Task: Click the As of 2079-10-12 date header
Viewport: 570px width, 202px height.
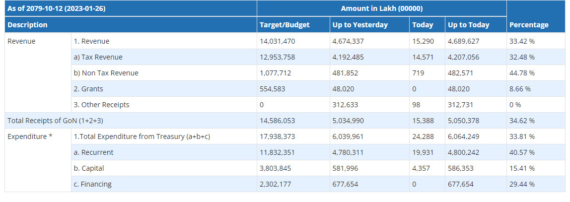Action: coord(56,9)
